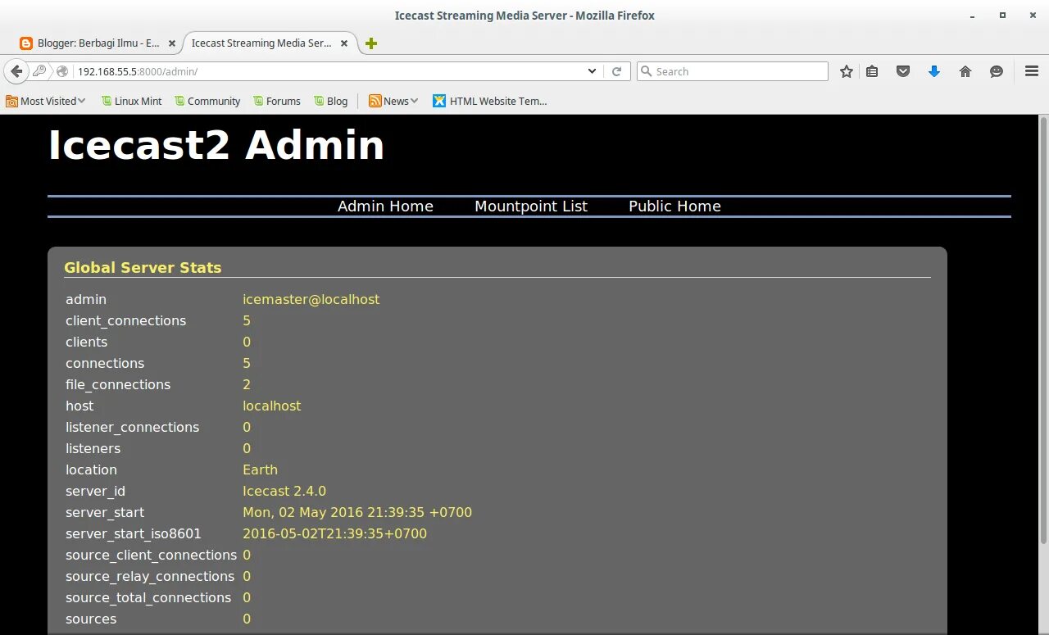The height and width of the screenshot is (635, 1049).
Task: Switch to Blogger: Berbagi Ilmu tab
Action: [x=98, y=43]
